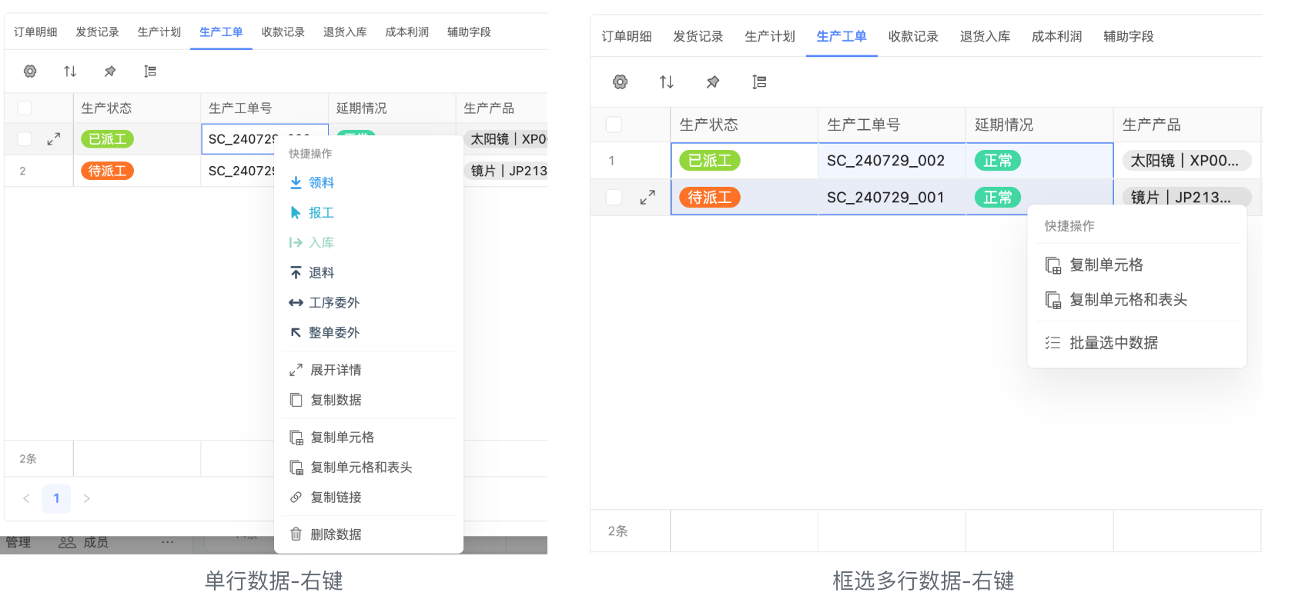Image resolution: width=1295 pixels, height=609 pixels.
Task: Click the row-height icon in right panel toolbar
Action: click(x=759, y=82)
